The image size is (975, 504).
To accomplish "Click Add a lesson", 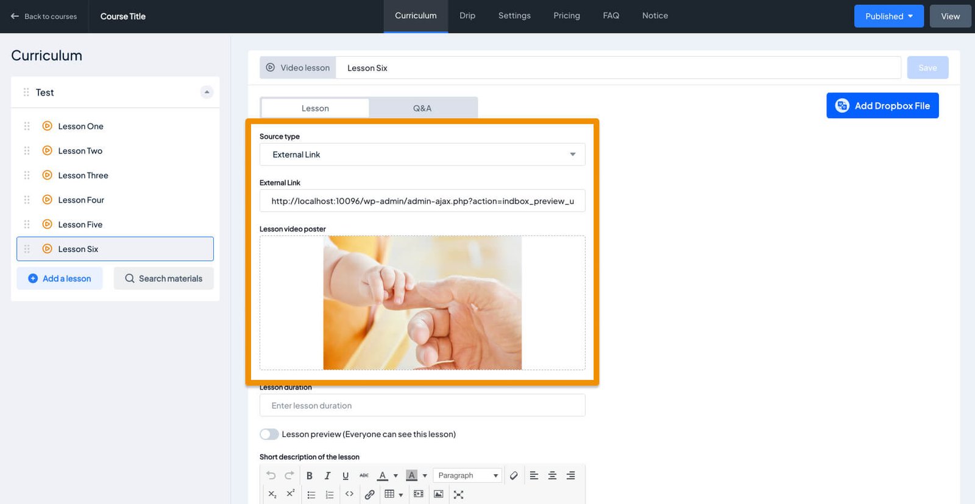I will coord(60,278).
